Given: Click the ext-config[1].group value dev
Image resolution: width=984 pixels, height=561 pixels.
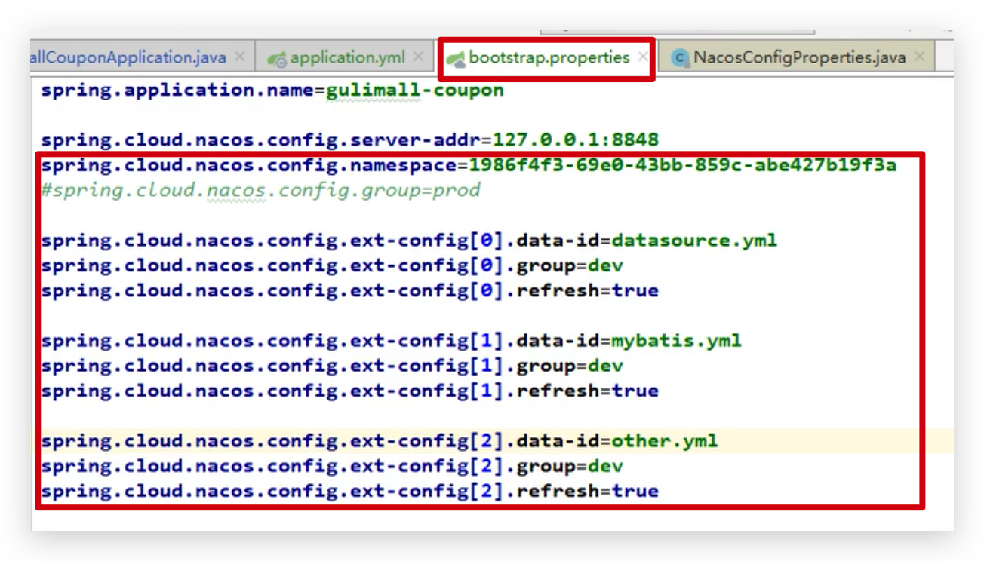Looking at the screenshot, I should point(605,366).
